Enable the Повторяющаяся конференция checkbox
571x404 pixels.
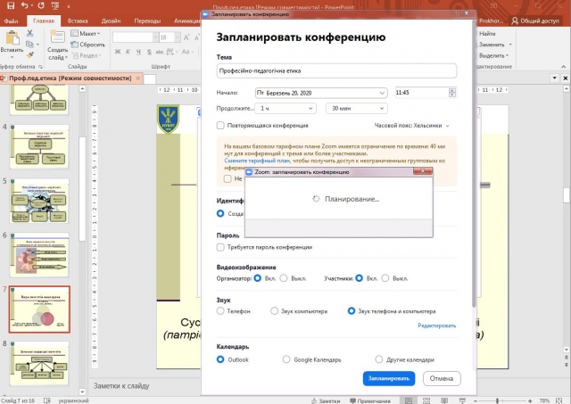tap(220, 125)
